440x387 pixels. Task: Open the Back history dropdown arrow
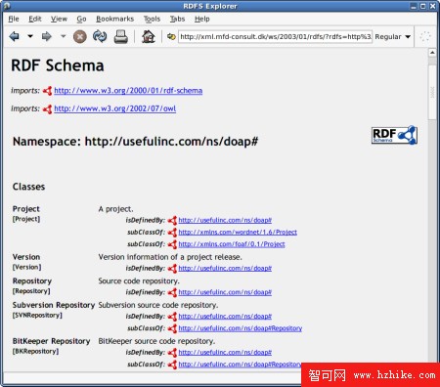click(x=30, y=36)
